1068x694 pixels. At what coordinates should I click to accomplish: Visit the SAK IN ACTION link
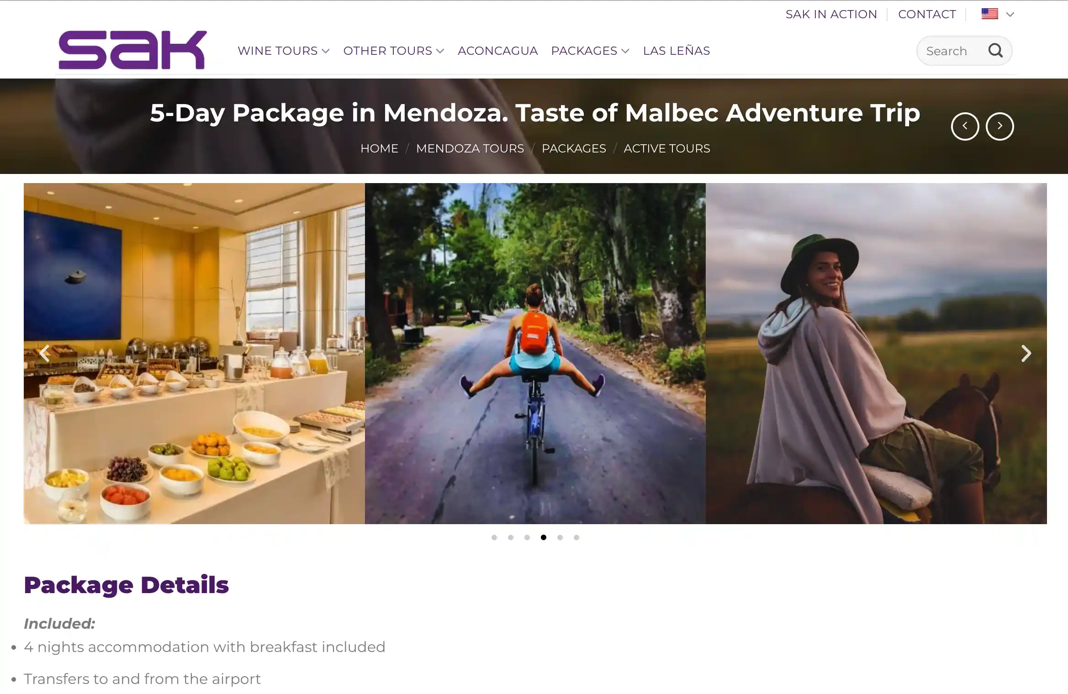coord(831,14)
